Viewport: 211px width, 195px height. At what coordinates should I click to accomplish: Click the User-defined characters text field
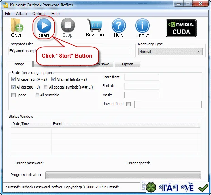pos(168,104)
